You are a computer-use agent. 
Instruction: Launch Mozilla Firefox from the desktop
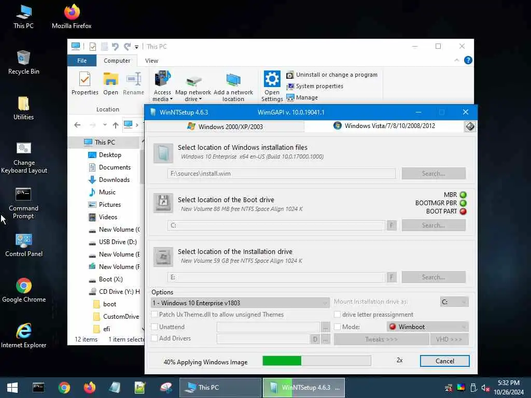pyautogui.click(x=72, y=17)
